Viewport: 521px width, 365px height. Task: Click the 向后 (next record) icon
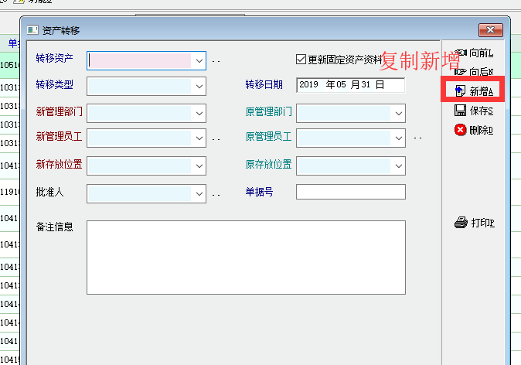461,71
